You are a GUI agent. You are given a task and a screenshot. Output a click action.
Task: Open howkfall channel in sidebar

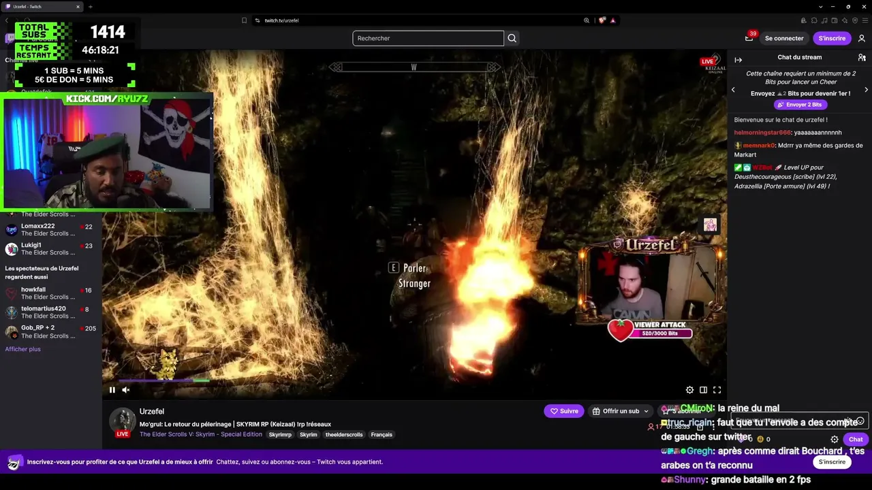click(51, 293)
